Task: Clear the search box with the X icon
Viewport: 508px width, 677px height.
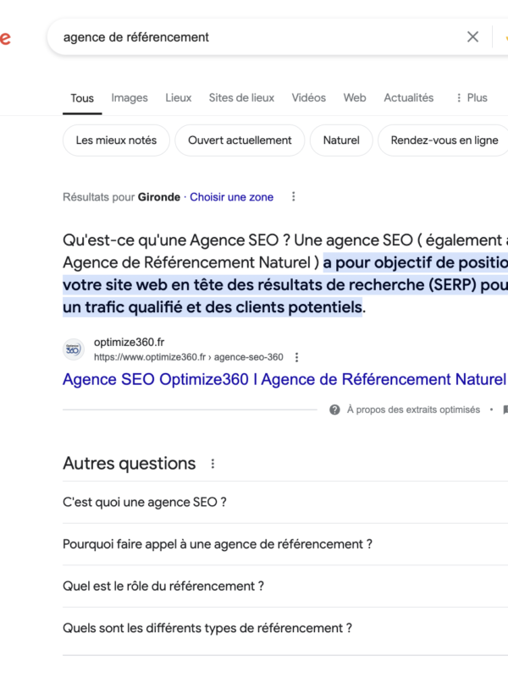Action: (472, 36)
